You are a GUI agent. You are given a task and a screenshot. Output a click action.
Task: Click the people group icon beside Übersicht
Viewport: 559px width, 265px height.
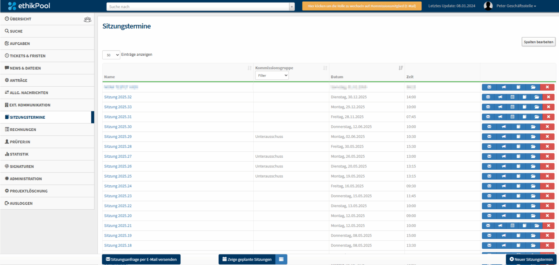click(87, 19)
